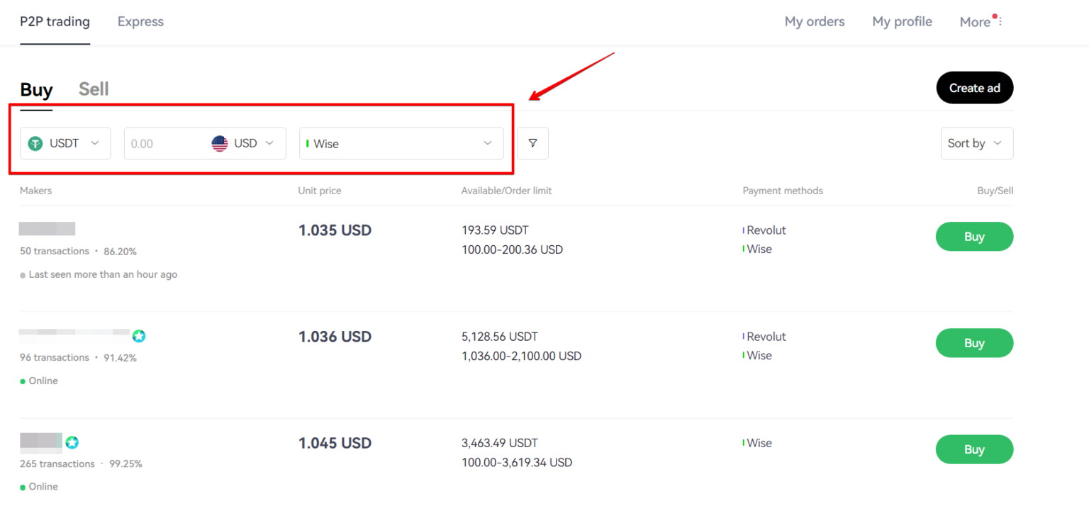Click Buy on the 1.035 USD offer
Viewport: 1089px width, 523px height.
click(x=974, y=236)
